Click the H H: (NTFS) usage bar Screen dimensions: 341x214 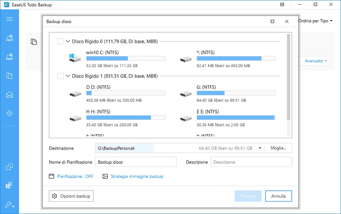tap(126, 118)
